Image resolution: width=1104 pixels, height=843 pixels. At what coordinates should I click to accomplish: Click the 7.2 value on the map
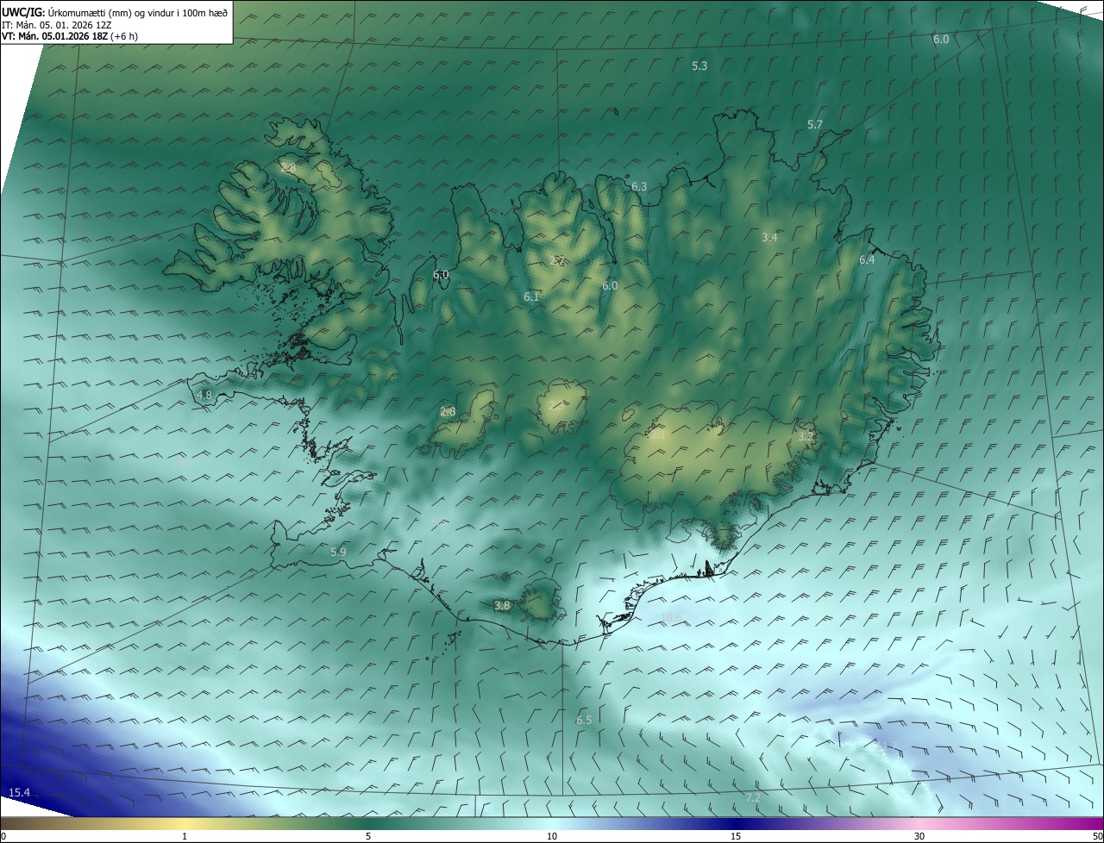pos(753,798)
